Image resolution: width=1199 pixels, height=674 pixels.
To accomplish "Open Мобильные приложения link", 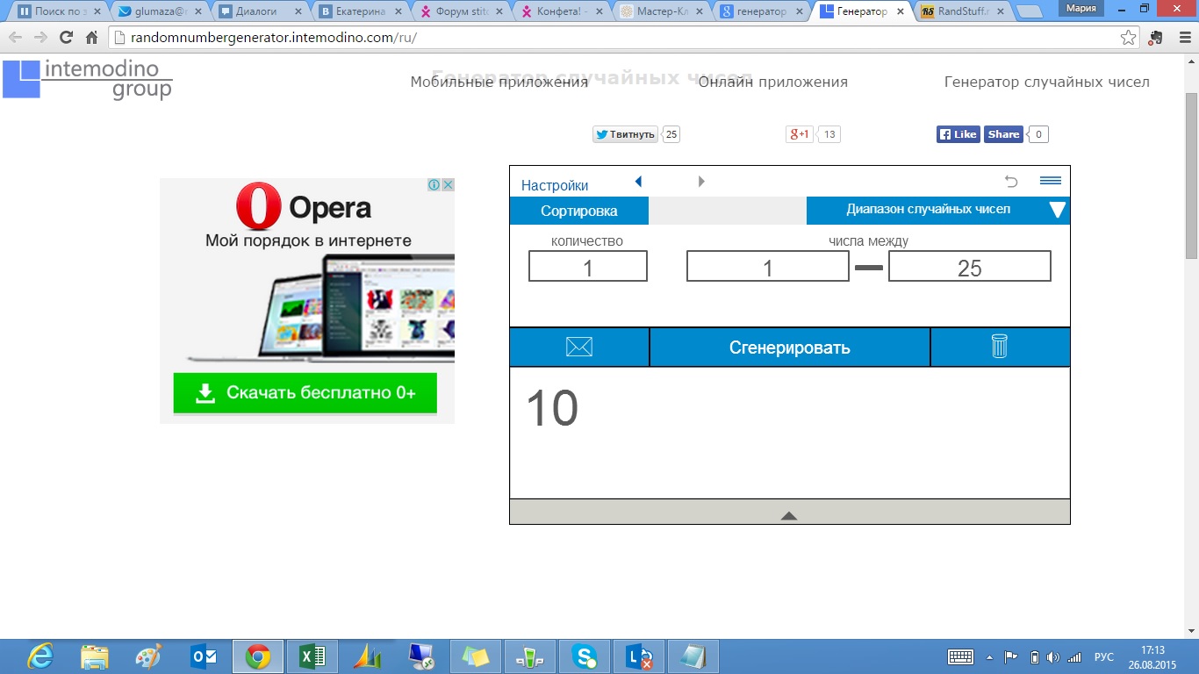I will (499, 82).
